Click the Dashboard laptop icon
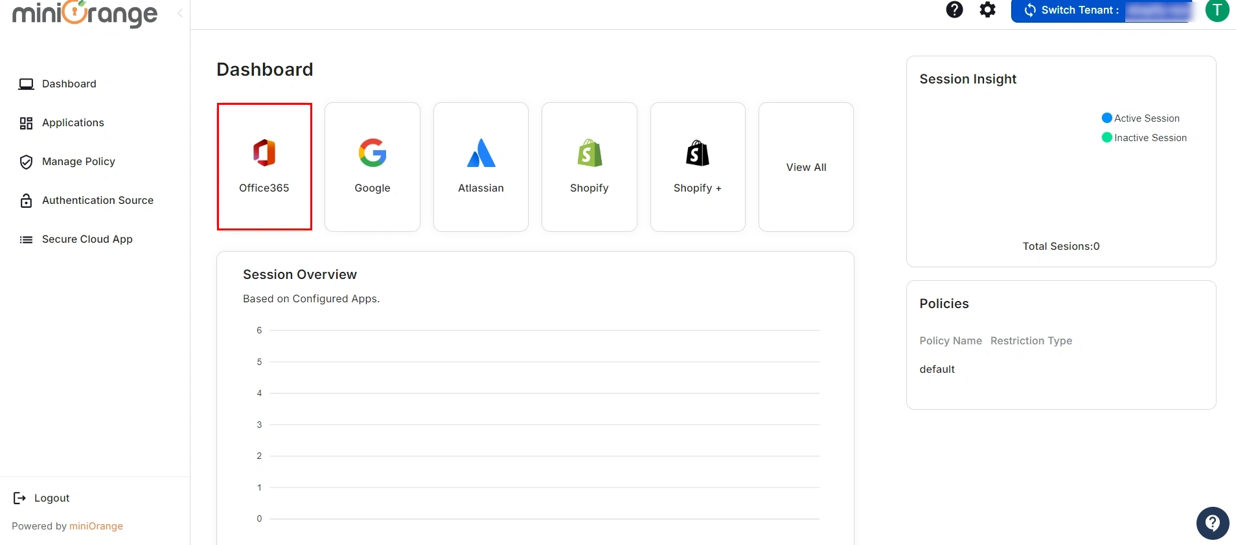This screenshot has height=545, width=1236. [x=26, y=84]
